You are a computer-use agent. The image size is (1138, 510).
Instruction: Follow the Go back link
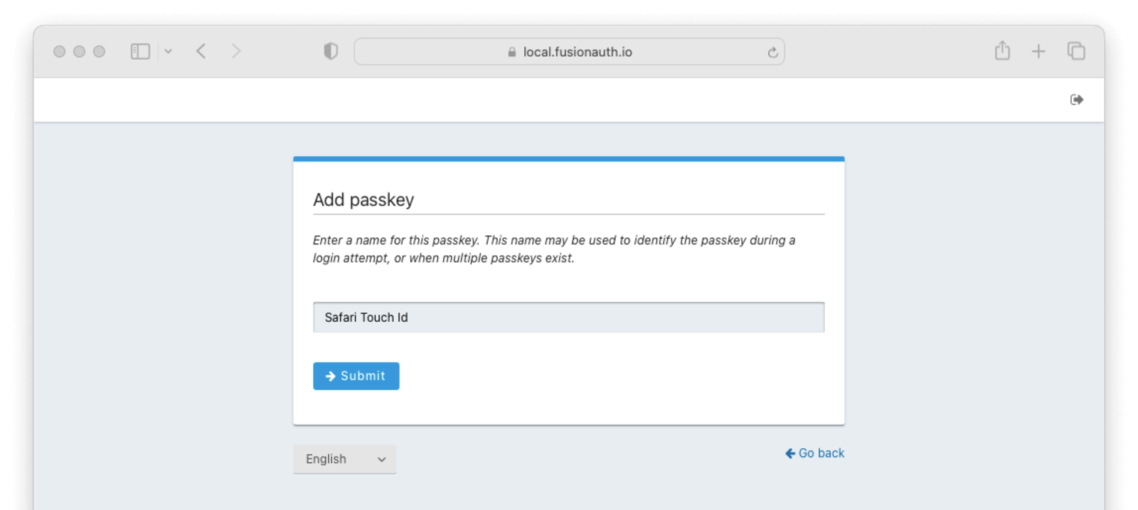pyautogui.click(x=815, y=453)
